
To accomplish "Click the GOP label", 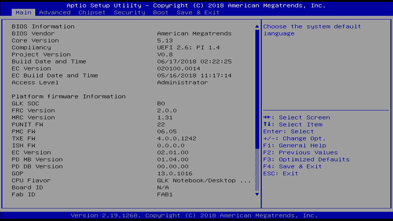I will pos(18,173).
